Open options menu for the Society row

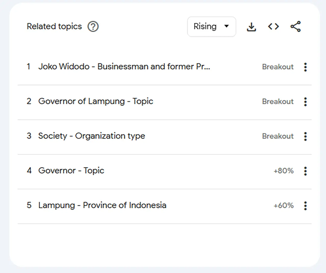[305, 136]
